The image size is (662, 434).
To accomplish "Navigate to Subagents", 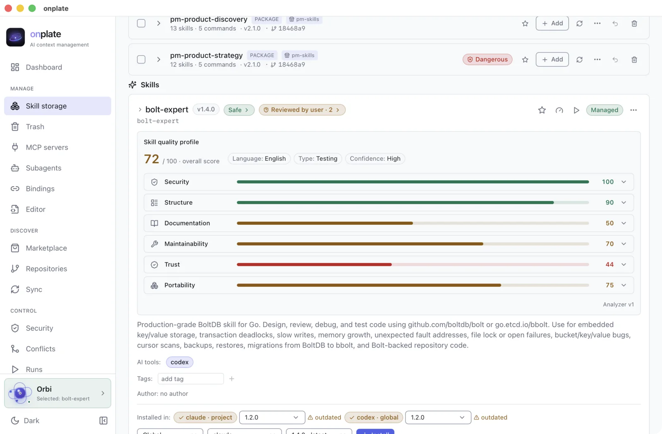I will tap(58, 168).
